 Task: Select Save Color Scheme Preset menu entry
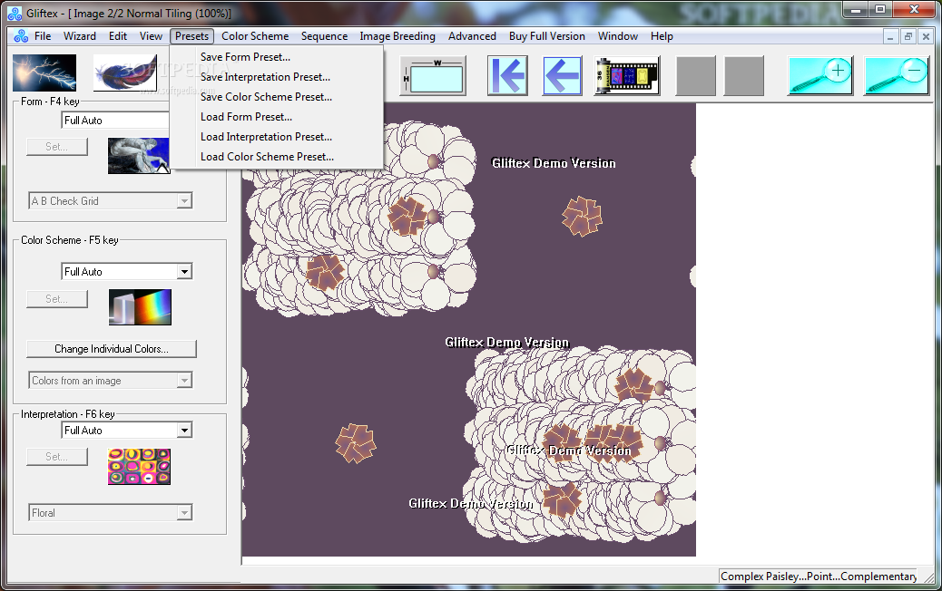[x=277, y=97]
